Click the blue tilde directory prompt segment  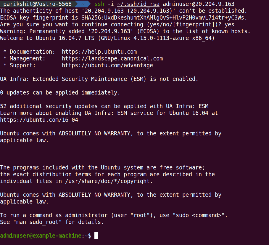[x=83, y=4]
